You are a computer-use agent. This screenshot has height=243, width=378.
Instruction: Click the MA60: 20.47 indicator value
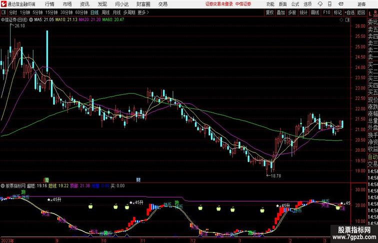113,20
